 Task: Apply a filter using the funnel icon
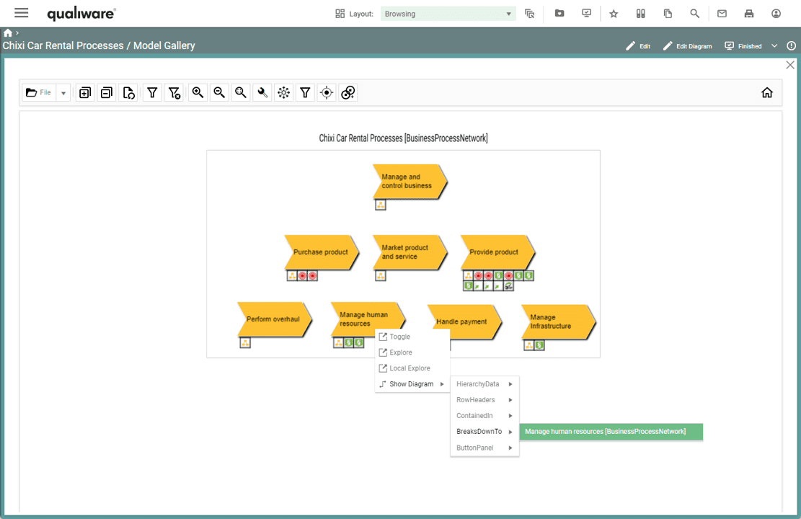tap(152, 92)
